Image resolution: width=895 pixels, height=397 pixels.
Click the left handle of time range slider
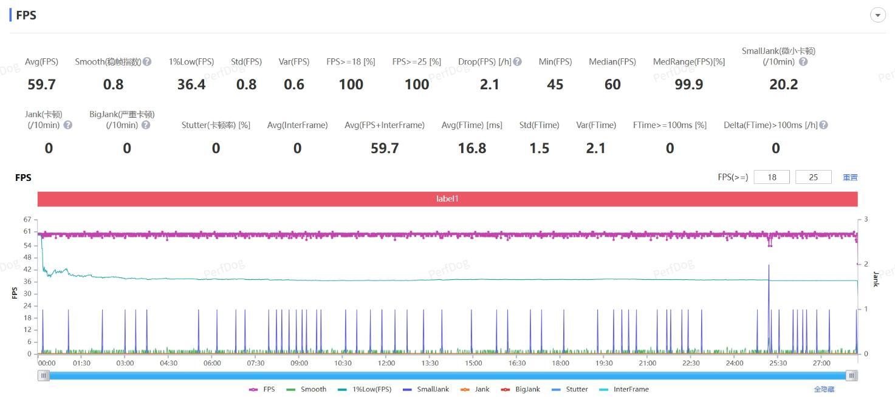click(44, 376)
